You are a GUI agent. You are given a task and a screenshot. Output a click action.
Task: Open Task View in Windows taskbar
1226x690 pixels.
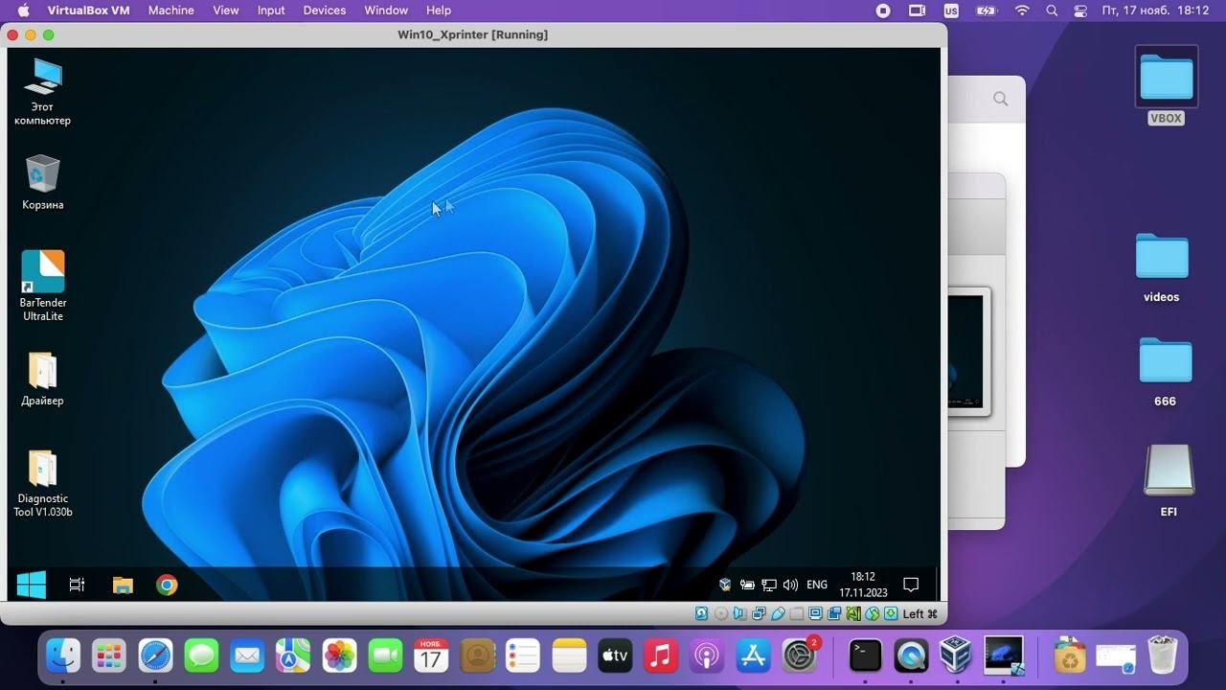click(78, 585)
